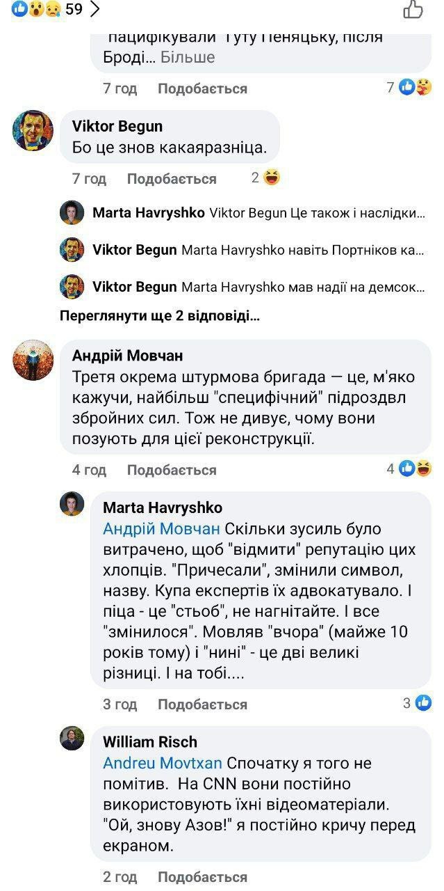The height and width of the screenshot is (891, 444).
Task: Open Marta Havryshko's small reply avatar
Action: coord(72,213)
